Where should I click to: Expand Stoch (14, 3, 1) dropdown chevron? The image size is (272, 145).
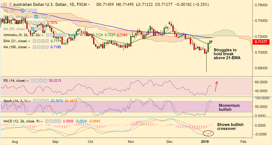(29, 101)
